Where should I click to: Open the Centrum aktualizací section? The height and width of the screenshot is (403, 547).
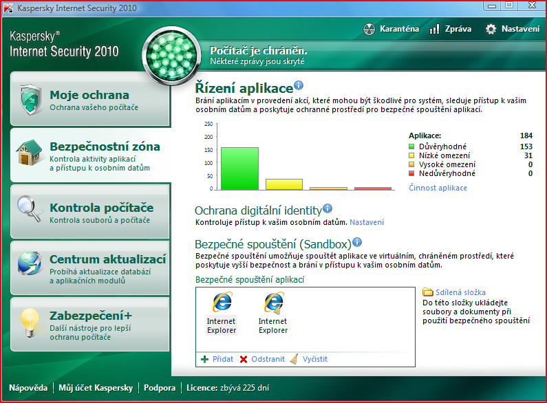pyautogui.click(x=90, y=268)
